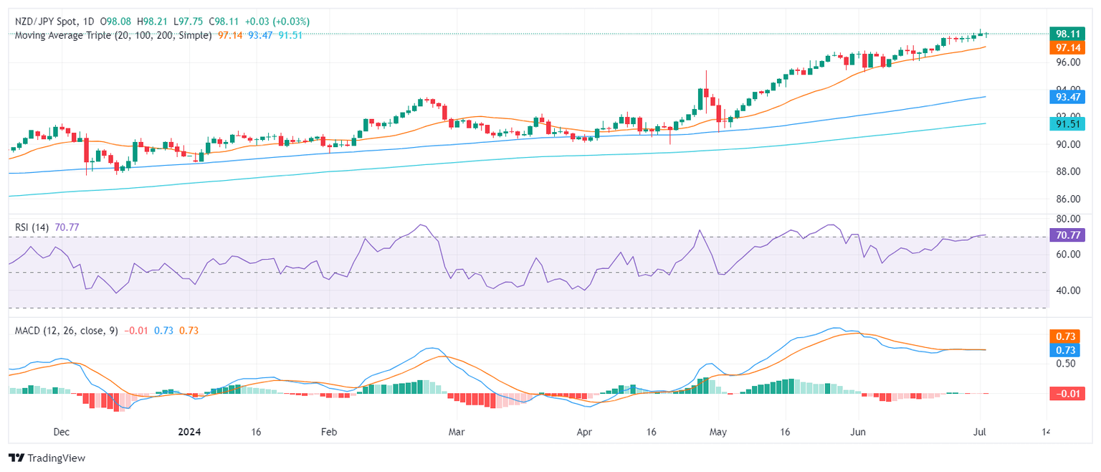Viewport: 1101px width, 472px height.
Task: Click the Dec label on time axis
Action: (x=62, y=433)
